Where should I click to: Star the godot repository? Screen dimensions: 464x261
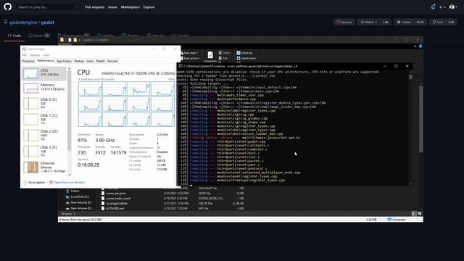404,22
